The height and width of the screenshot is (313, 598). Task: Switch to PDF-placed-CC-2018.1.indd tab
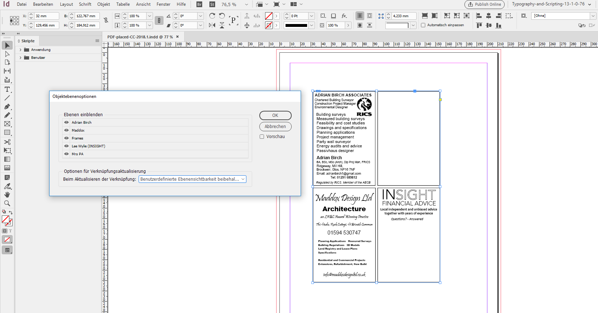140,37
